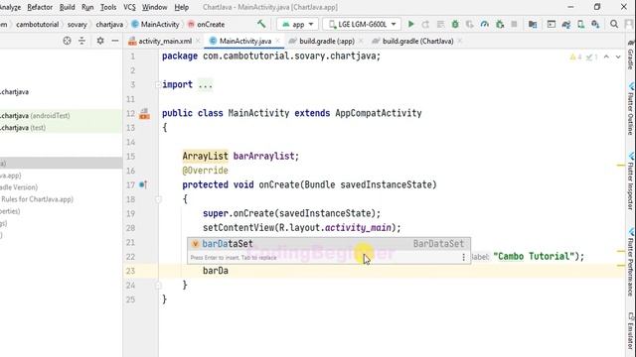Click the sovary breadcrumb
The height and width of the screenshot is (357, 636).
point(78,24)
